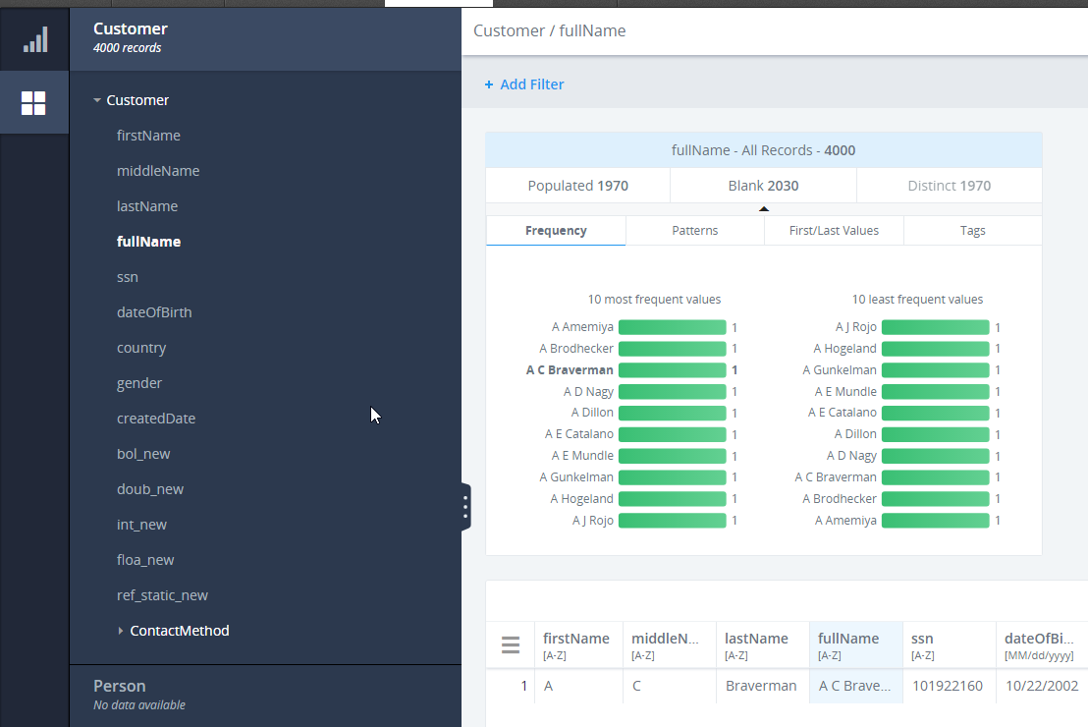
Task: Click the A Amemiya bar in most frequent
Action: coord(673,327)
